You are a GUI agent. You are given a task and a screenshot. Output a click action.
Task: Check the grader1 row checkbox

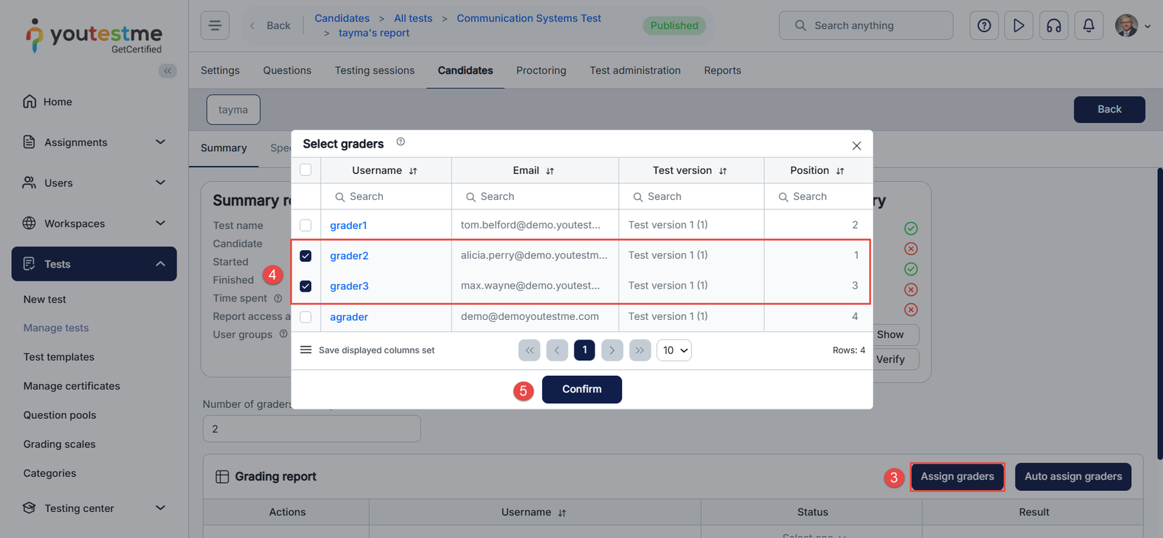(x=305, y=225)
